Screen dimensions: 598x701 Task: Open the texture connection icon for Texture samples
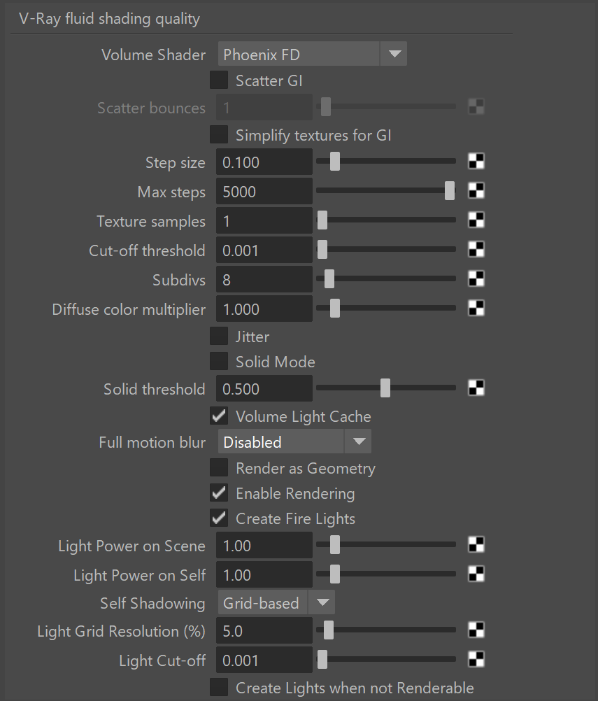476,220
